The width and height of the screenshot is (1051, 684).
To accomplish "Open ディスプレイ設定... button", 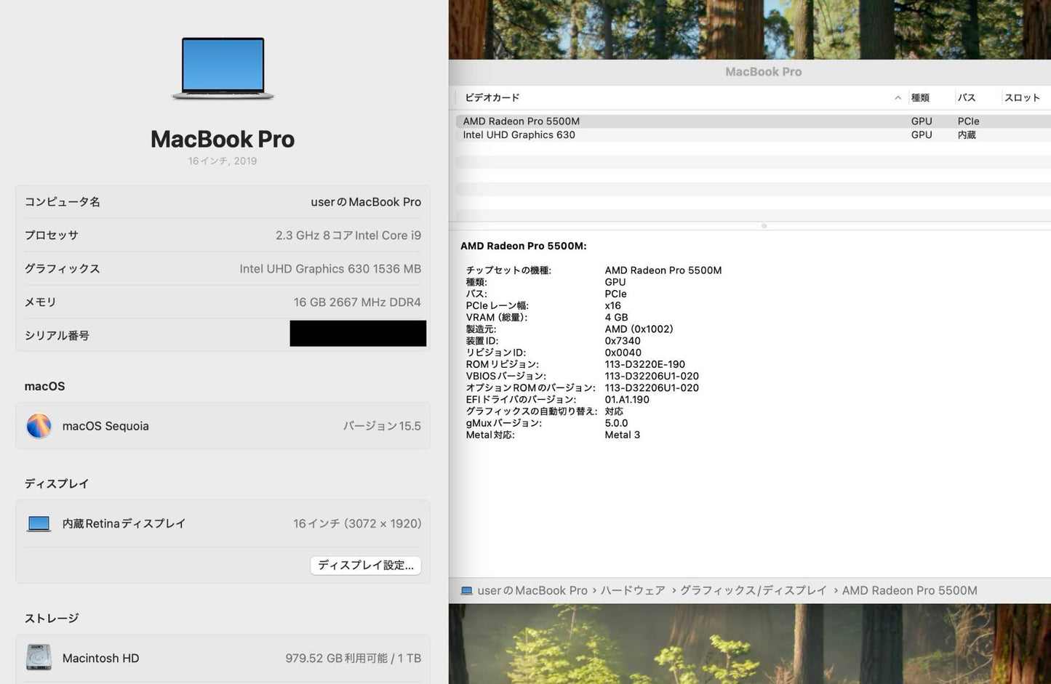I will (x=366, y=565).
